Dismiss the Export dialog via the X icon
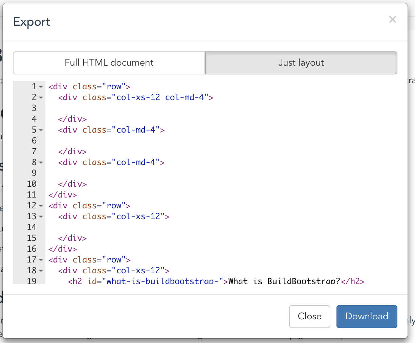 (392, 19)
